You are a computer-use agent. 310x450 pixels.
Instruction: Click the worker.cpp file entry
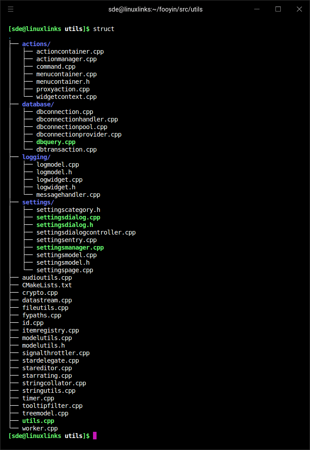[x=40, y=428]
